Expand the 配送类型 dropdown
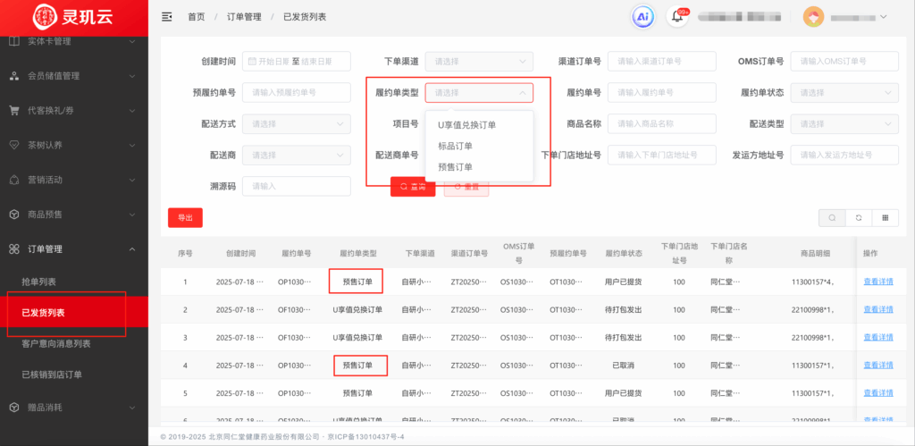The width and height of the screenshot is (915, 446). point(844,124)
